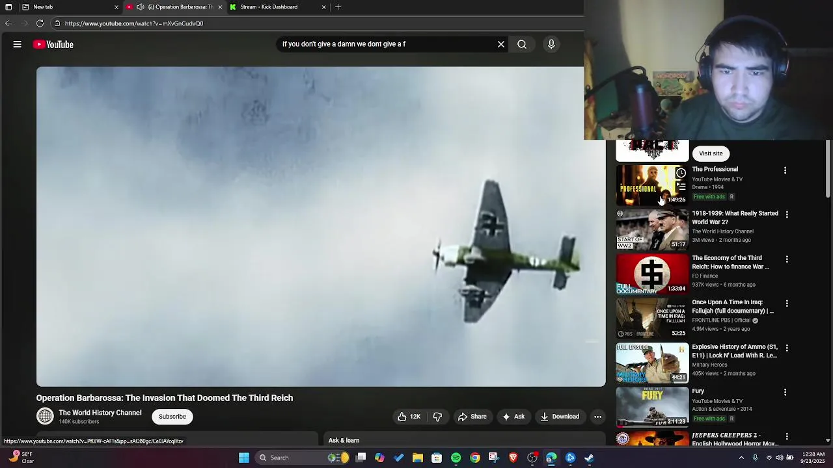Viewport: 833px width, 468px height.
Task: Open the Fury movie title
Action: pos(698,391)
